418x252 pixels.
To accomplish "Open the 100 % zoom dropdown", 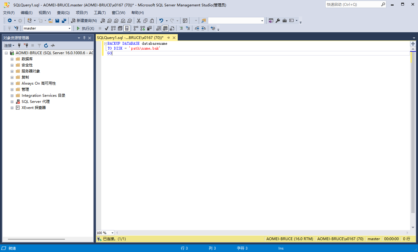I will 112,233.
